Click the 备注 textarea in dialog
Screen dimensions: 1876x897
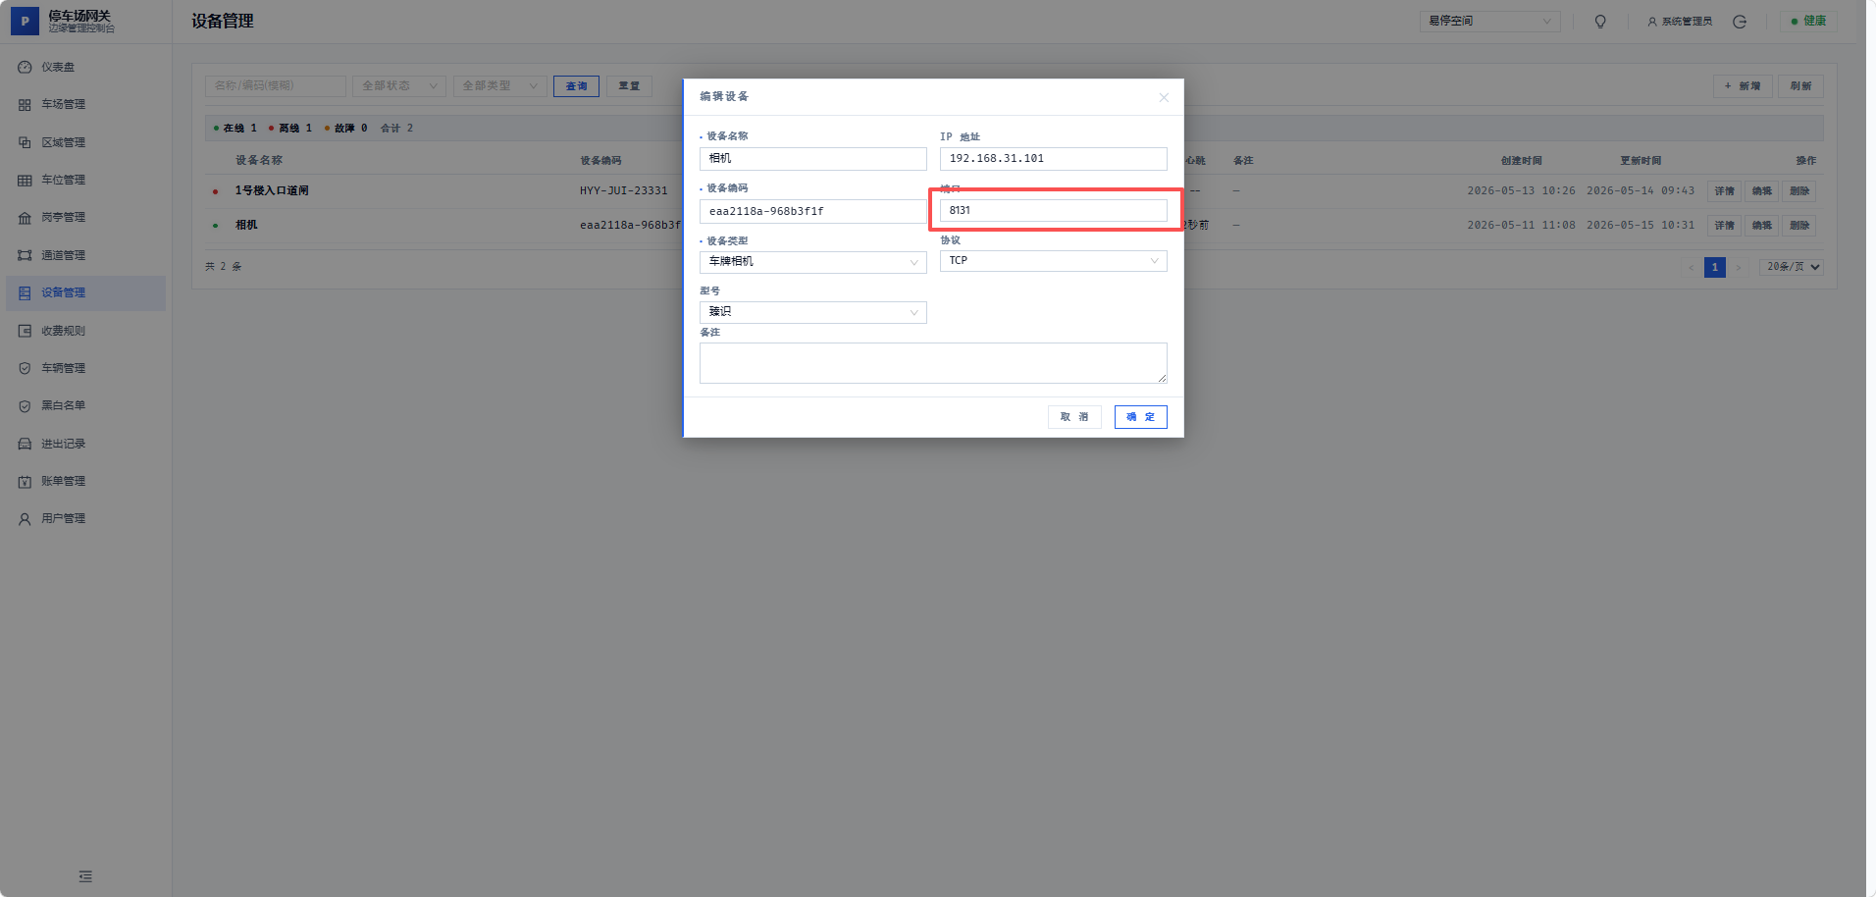click(933, 363)
